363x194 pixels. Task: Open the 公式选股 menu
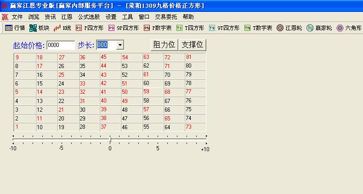pyautogui.click(x=89, y=17)
